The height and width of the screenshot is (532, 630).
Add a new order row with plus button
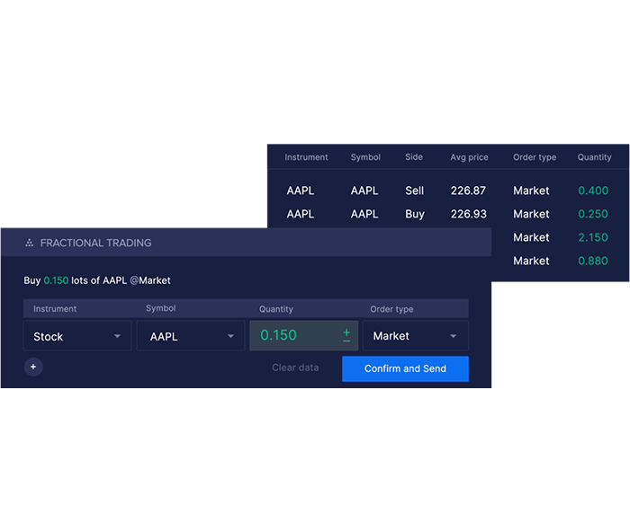point(33,367)
